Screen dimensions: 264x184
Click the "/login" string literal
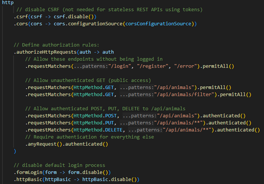(x=120, y=66)
